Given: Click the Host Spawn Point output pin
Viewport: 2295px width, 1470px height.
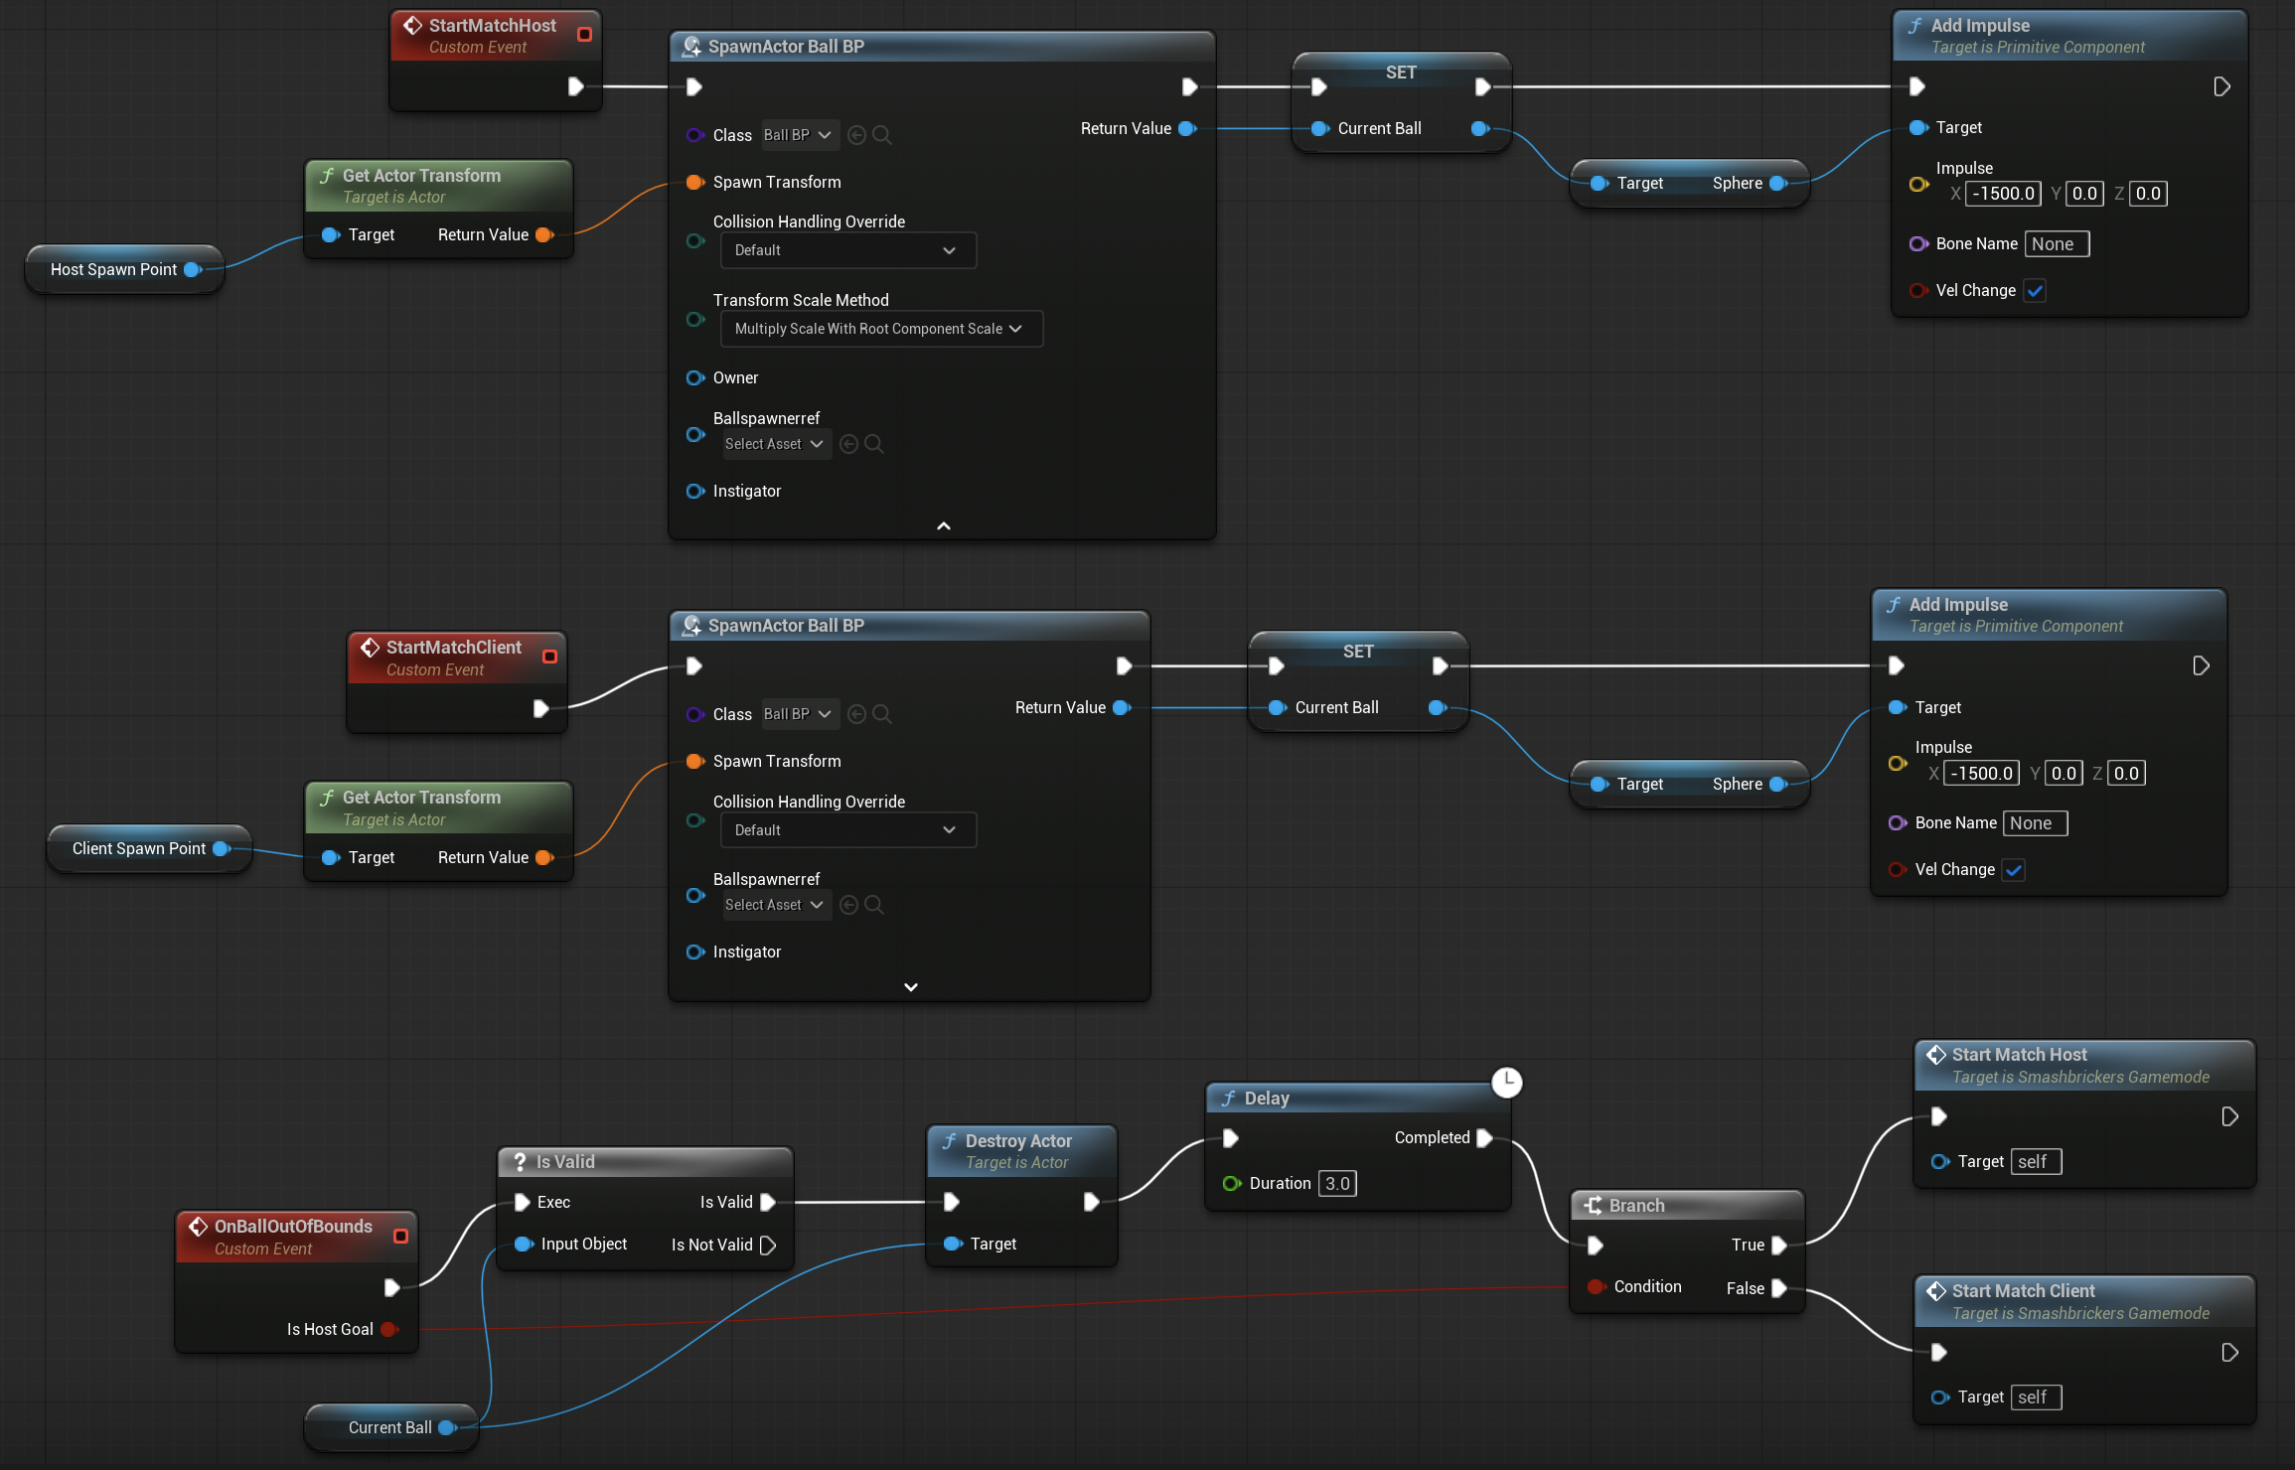Looking at the screenshot, I should click(x=193, y=270).
